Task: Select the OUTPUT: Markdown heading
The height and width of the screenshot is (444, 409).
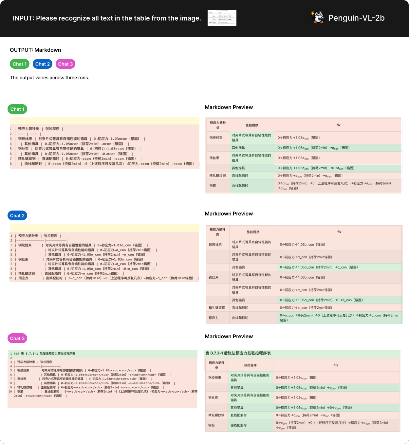Action: (x=35, y=50)
